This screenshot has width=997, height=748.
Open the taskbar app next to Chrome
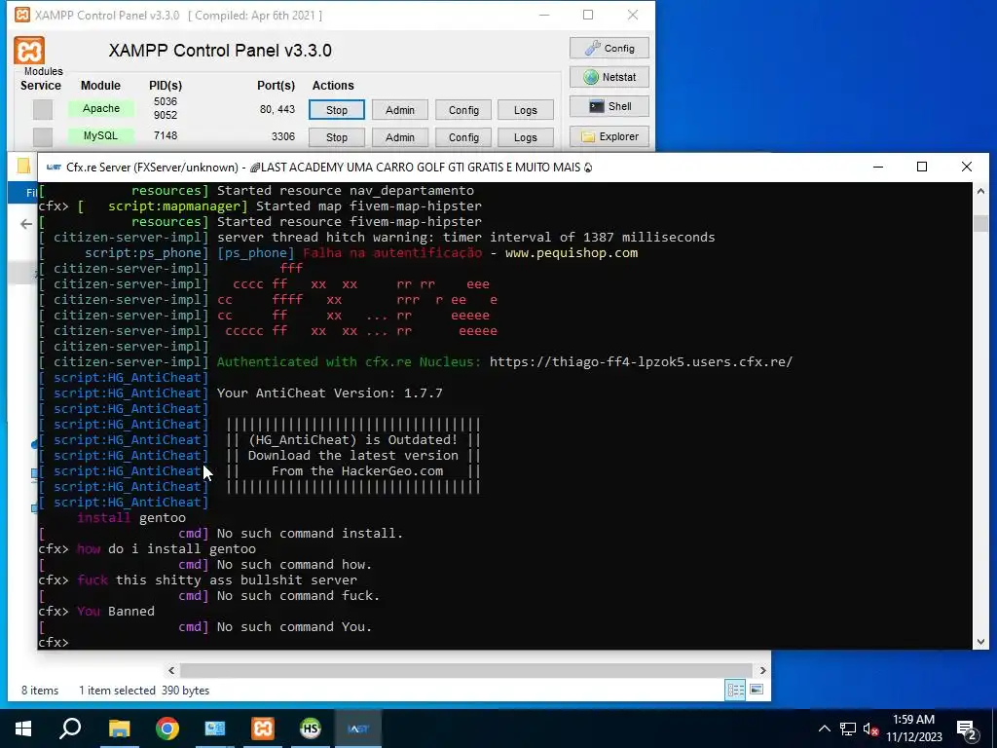(215, 729)
